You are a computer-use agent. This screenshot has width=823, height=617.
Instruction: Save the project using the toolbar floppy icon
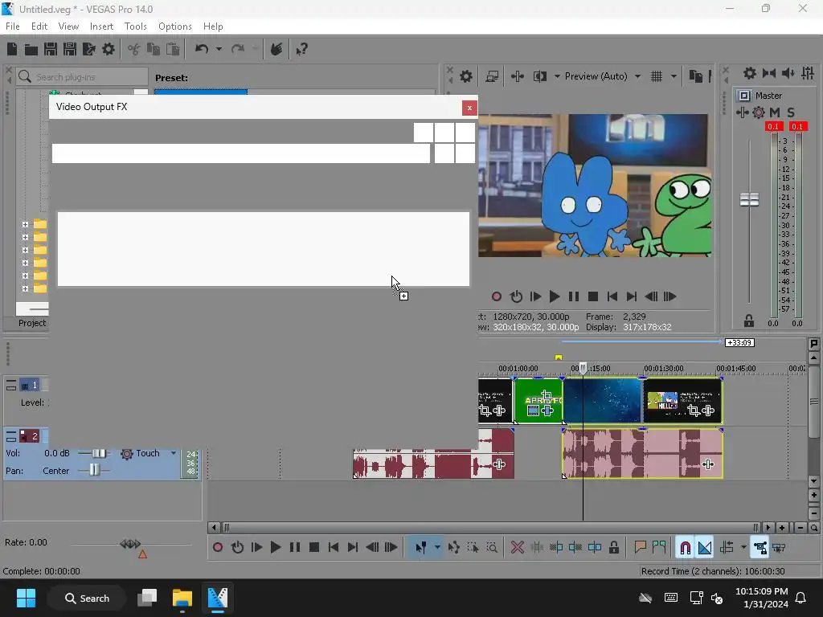tap(51, 49)
